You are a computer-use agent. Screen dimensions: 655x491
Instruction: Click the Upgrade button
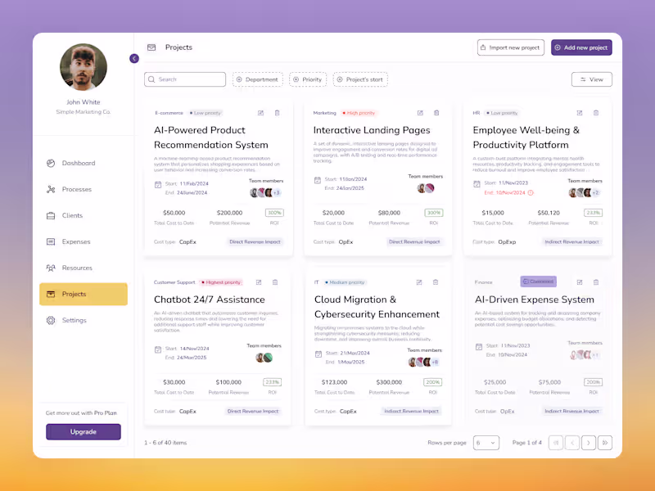[84, 432]
